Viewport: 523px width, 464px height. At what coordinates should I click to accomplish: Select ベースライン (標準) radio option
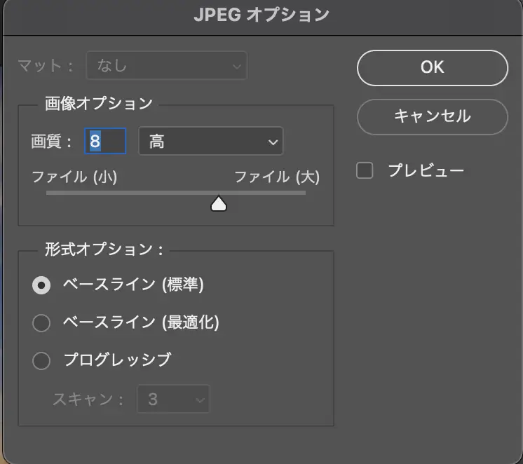pos(42,285)
